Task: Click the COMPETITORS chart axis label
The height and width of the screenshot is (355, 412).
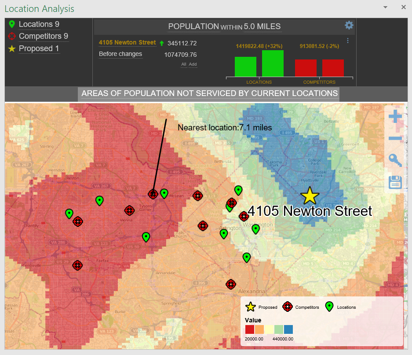Action: click(x=319, y=82)
